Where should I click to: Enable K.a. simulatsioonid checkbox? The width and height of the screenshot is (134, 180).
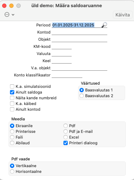point(12,86)
